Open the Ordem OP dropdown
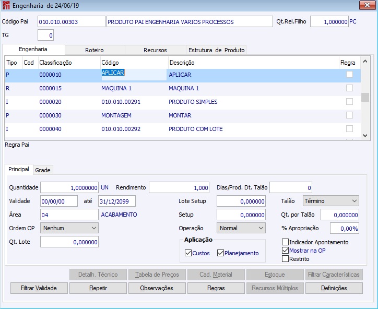Viewport: 378px width, 309px height. [70, 228]
